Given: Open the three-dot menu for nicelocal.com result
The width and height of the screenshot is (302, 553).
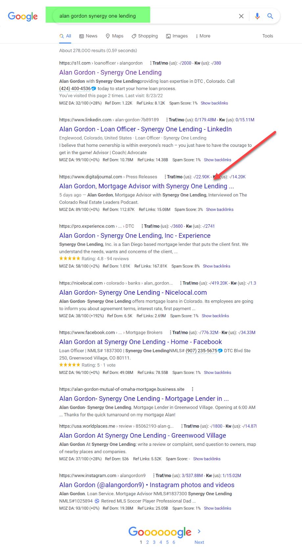Looking at the screenshot, I should point(181,283).
